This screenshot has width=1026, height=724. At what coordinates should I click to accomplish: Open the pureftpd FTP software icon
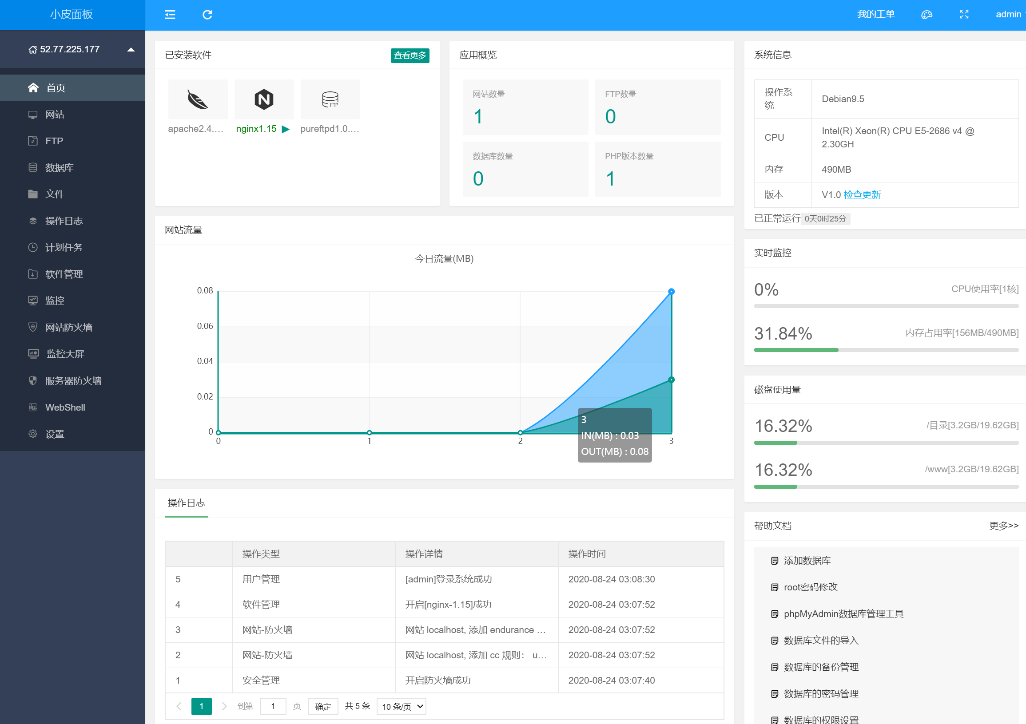330,99
